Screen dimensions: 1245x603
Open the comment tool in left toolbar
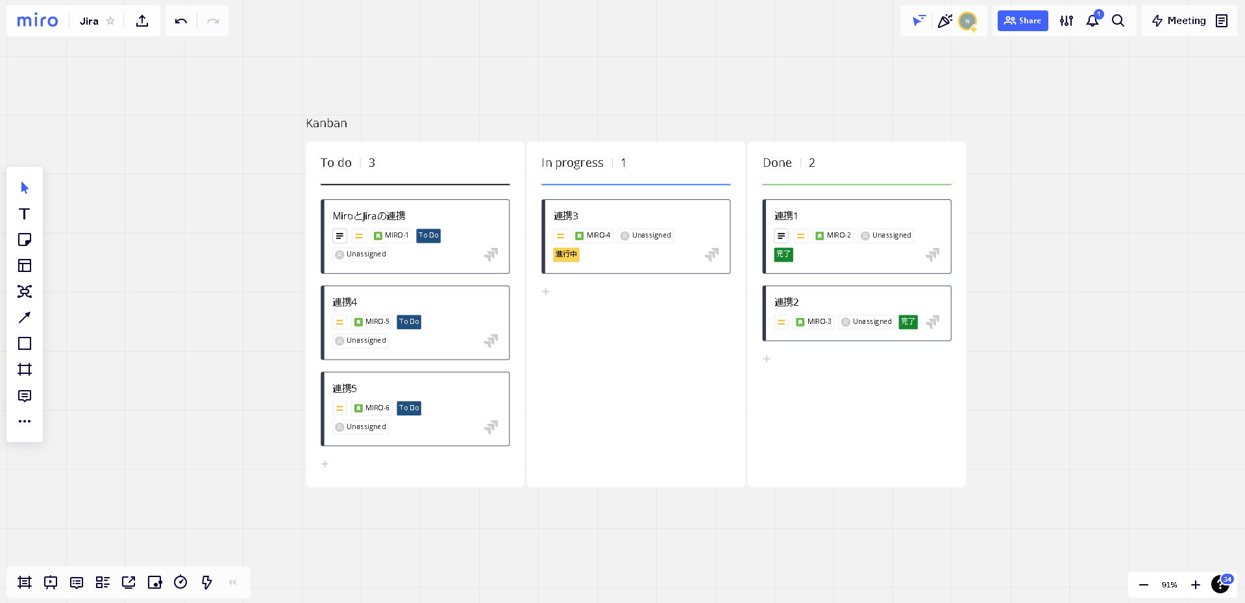(x=25, y=396)
